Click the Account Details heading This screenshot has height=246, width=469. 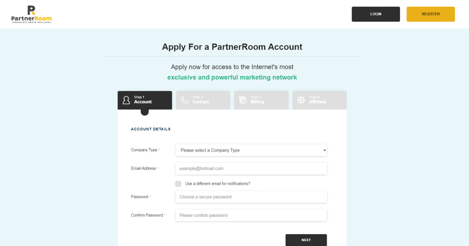(151, 129)
